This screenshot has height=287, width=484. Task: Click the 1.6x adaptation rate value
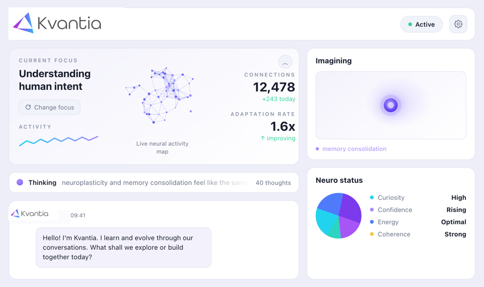(x=282, y=126)
